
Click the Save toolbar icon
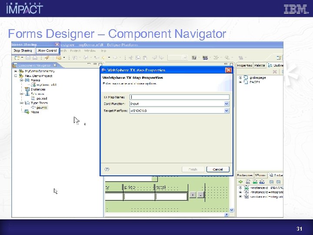[x=28, y=58]
